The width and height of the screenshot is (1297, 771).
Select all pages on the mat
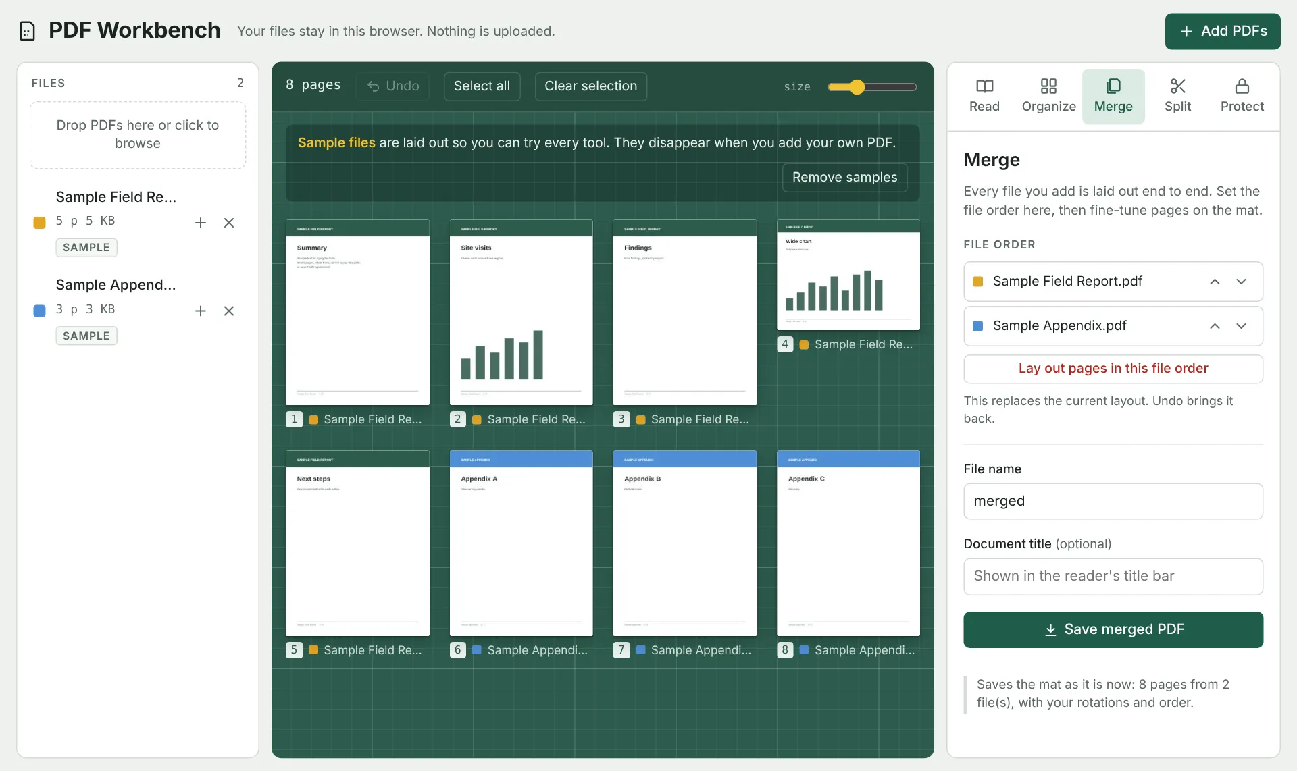(482, 86)
